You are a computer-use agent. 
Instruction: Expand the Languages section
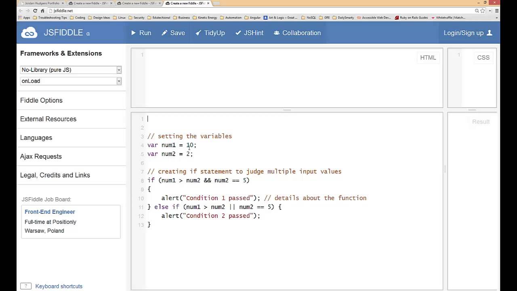(x=36, y=138)
